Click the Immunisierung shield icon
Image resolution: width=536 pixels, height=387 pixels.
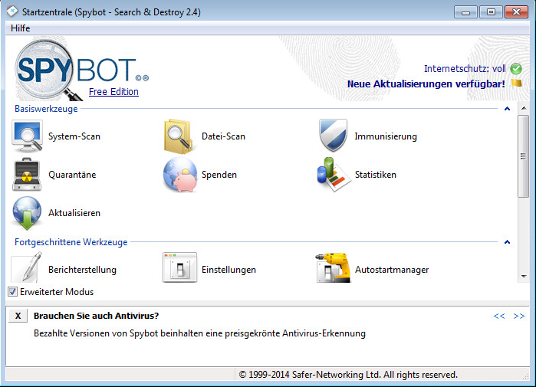click(x=333, y=136)
